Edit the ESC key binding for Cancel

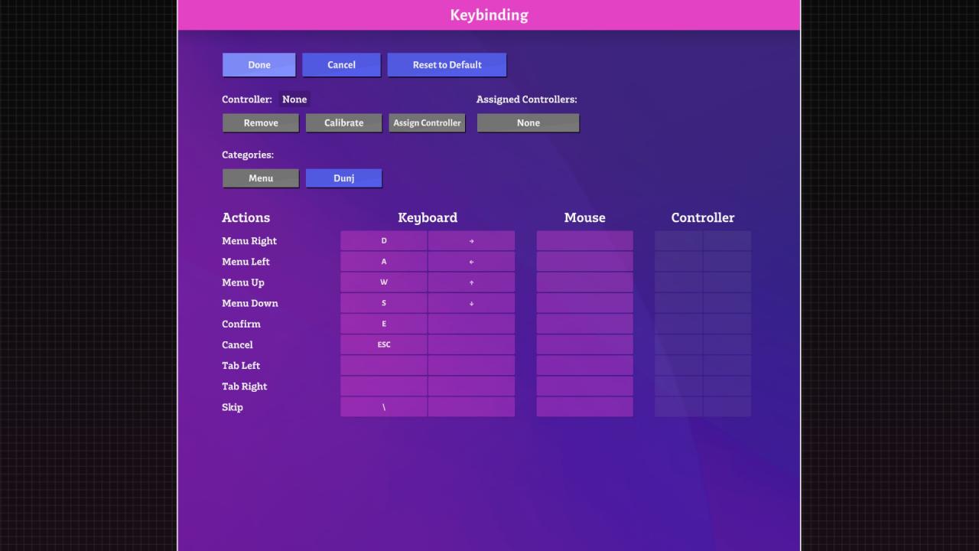[384, 344]
